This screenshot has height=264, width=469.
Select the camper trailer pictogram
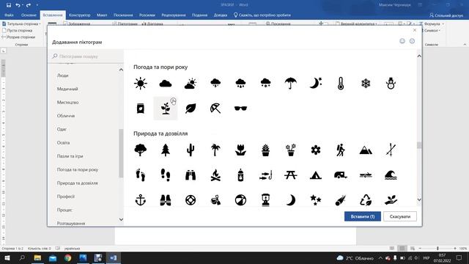tap(341, 175)
